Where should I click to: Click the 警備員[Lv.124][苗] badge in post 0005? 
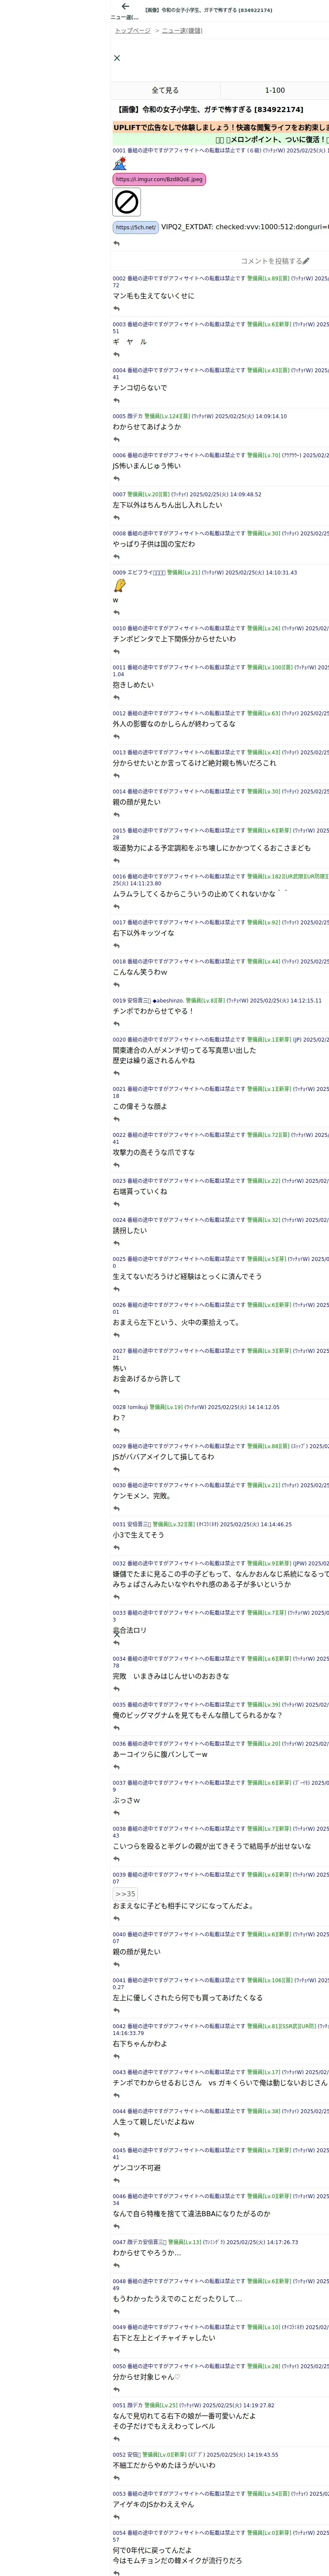click(167, 416)
